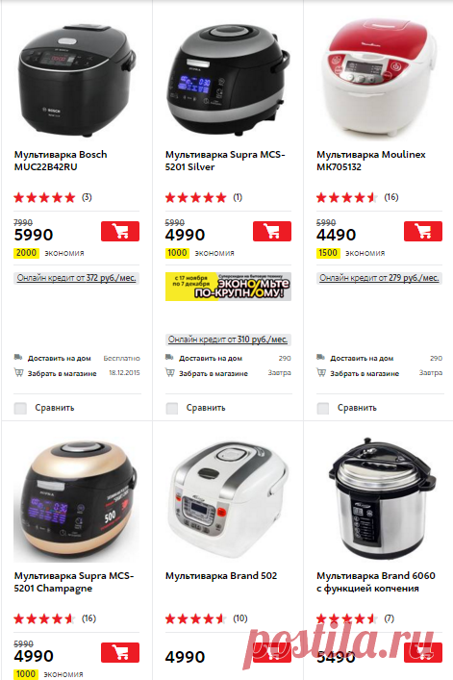Add Supra MCS-5201 Silver to cart
The width and height of the screenshot is (453, 680).
coord(272,231)
